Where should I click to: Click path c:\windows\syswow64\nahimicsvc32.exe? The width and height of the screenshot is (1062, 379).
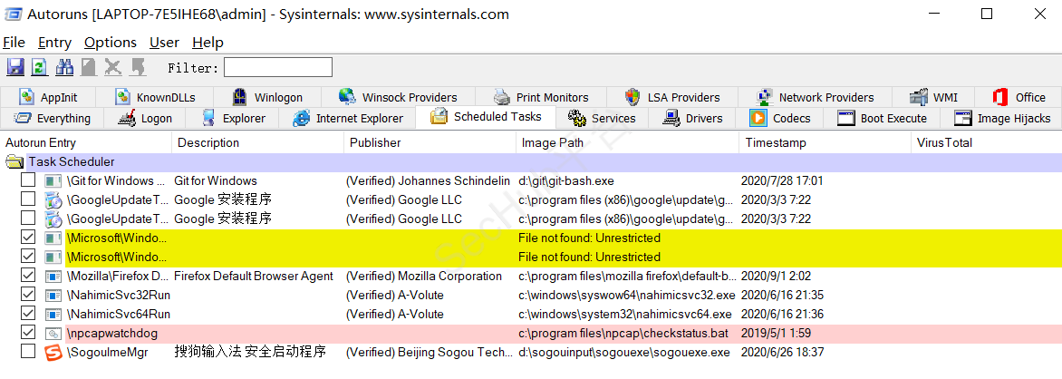[x=626, y=295]
